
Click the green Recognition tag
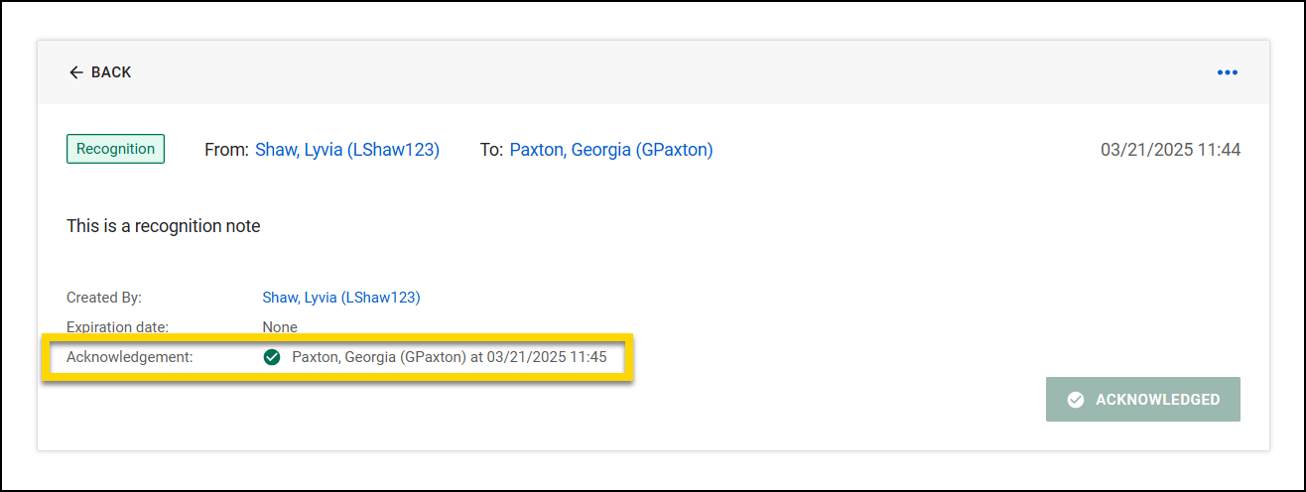pyautogui.click(x=115, y=149)
